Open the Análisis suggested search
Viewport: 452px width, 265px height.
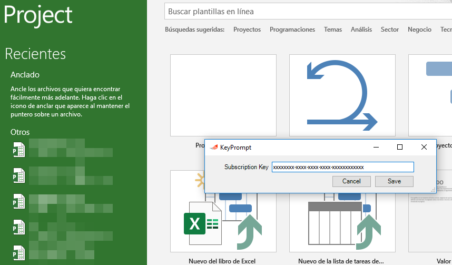point(361,30)
